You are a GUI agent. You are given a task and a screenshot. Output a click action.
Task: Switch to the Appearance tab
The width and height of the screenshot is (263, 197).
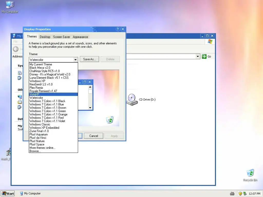click(x=80, y=37)
